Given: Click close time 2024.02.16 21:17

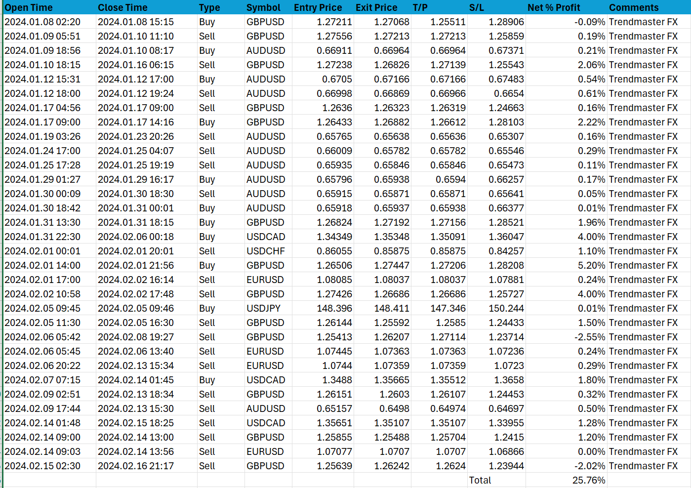Looking at the screenshot, I should [146, 466].
